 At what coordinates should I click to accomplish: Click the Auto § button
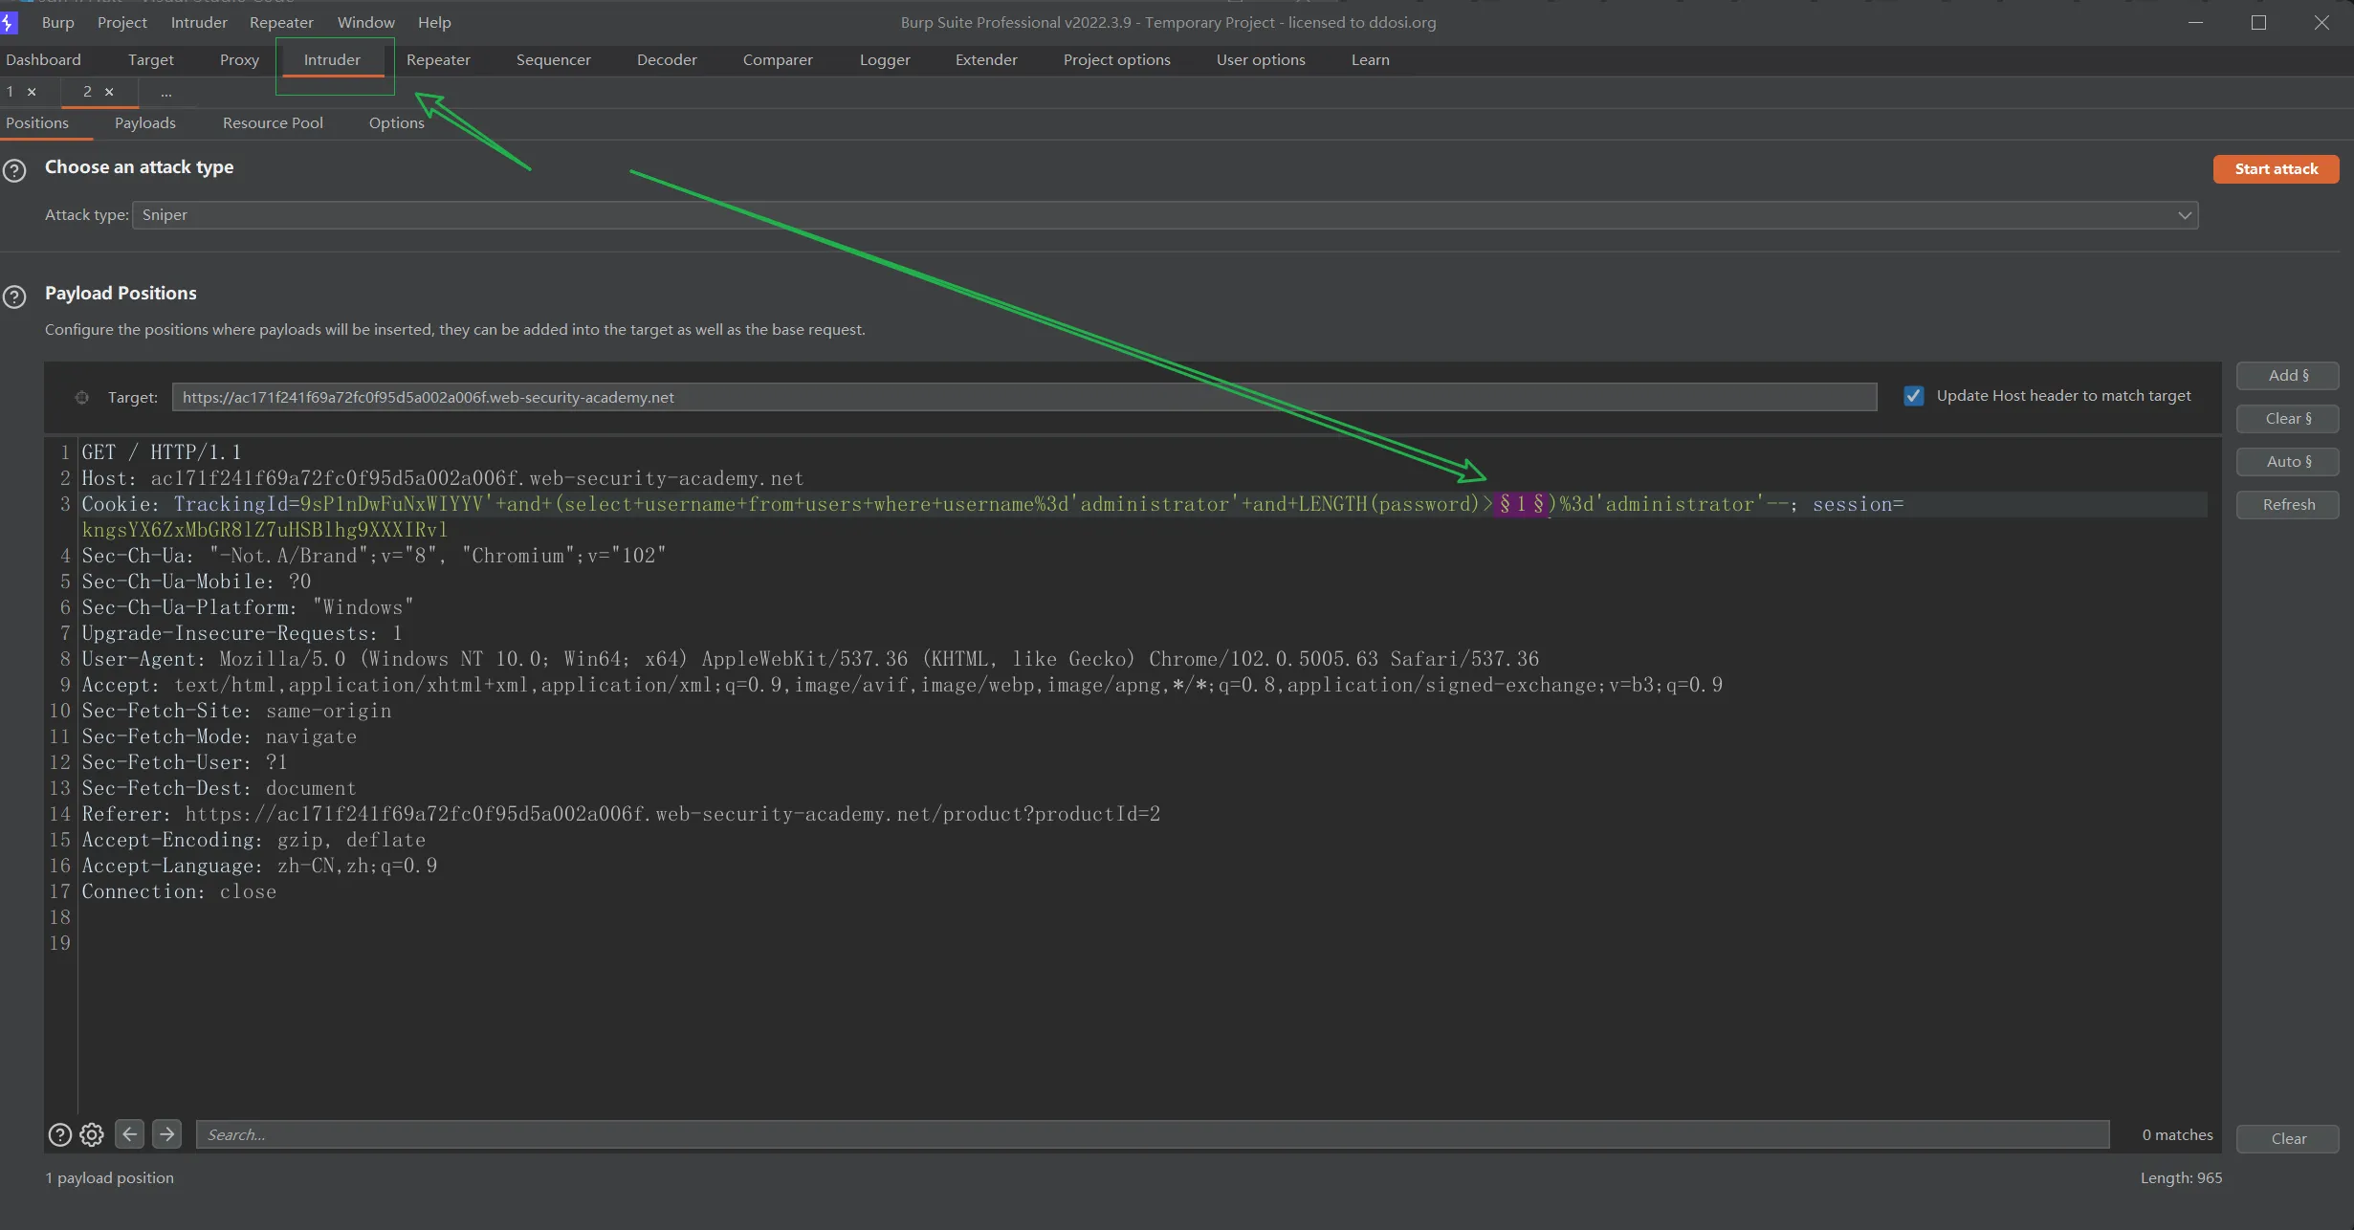coord(2287,462)
